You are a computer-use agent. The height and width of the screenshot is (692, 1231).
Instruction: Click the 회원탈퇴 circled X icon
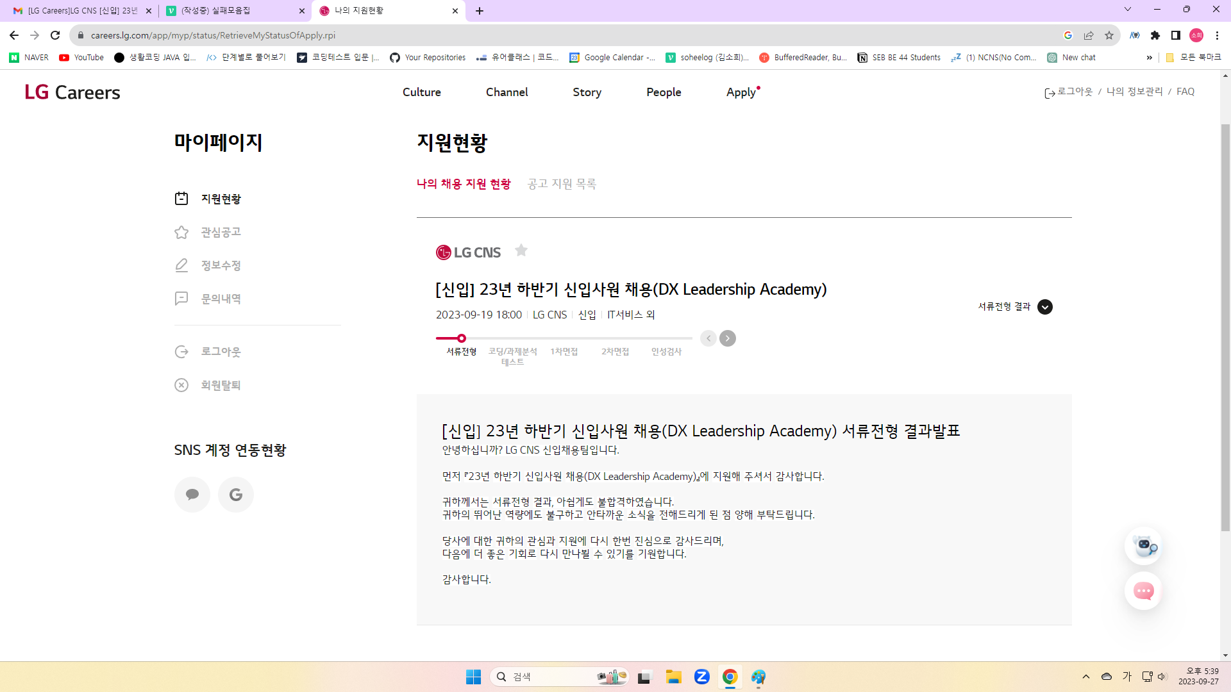(181, 385)
